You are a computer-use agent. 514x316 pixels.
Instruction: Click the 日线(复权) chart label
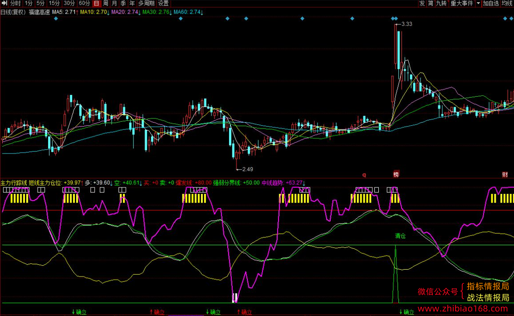point(13,12)
